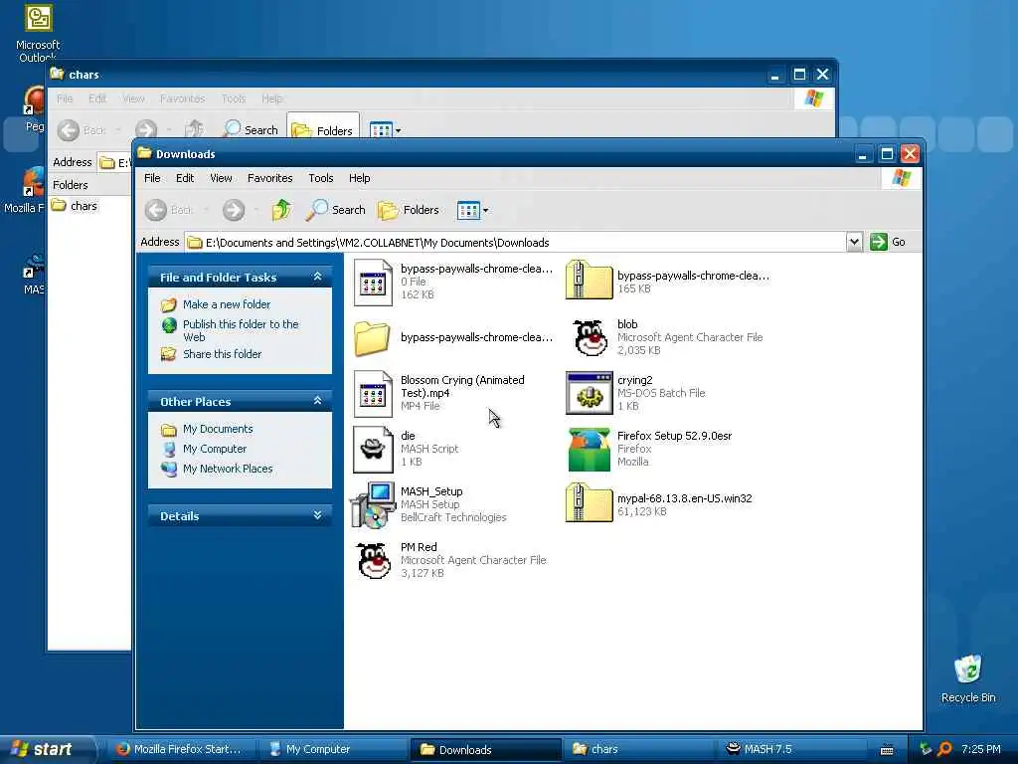Click Search in the Downloads toolbar
This screenshot has width=1018, height=764.
336,210
